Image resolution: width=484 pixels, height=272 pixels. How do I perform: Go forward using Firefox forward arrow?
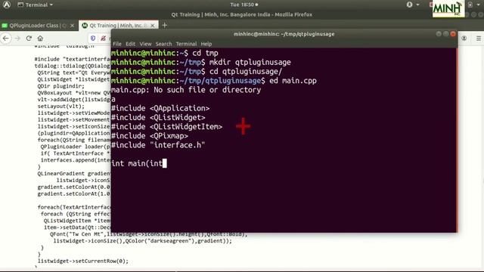(x=17, y=39)
